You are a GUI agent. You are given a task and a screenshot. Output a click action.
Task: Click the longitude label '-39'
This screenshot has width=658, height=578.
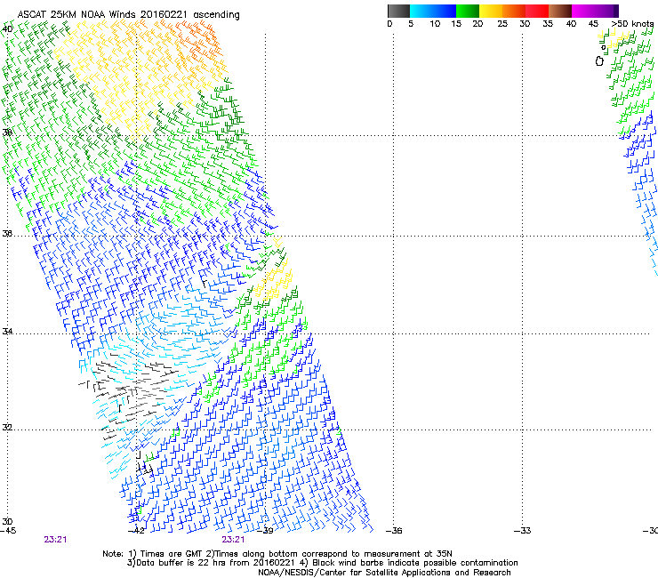pos(265,531)
